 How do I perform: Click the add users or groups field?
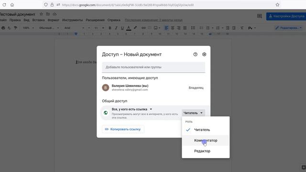pyautogui.click(x=153, y=67)
